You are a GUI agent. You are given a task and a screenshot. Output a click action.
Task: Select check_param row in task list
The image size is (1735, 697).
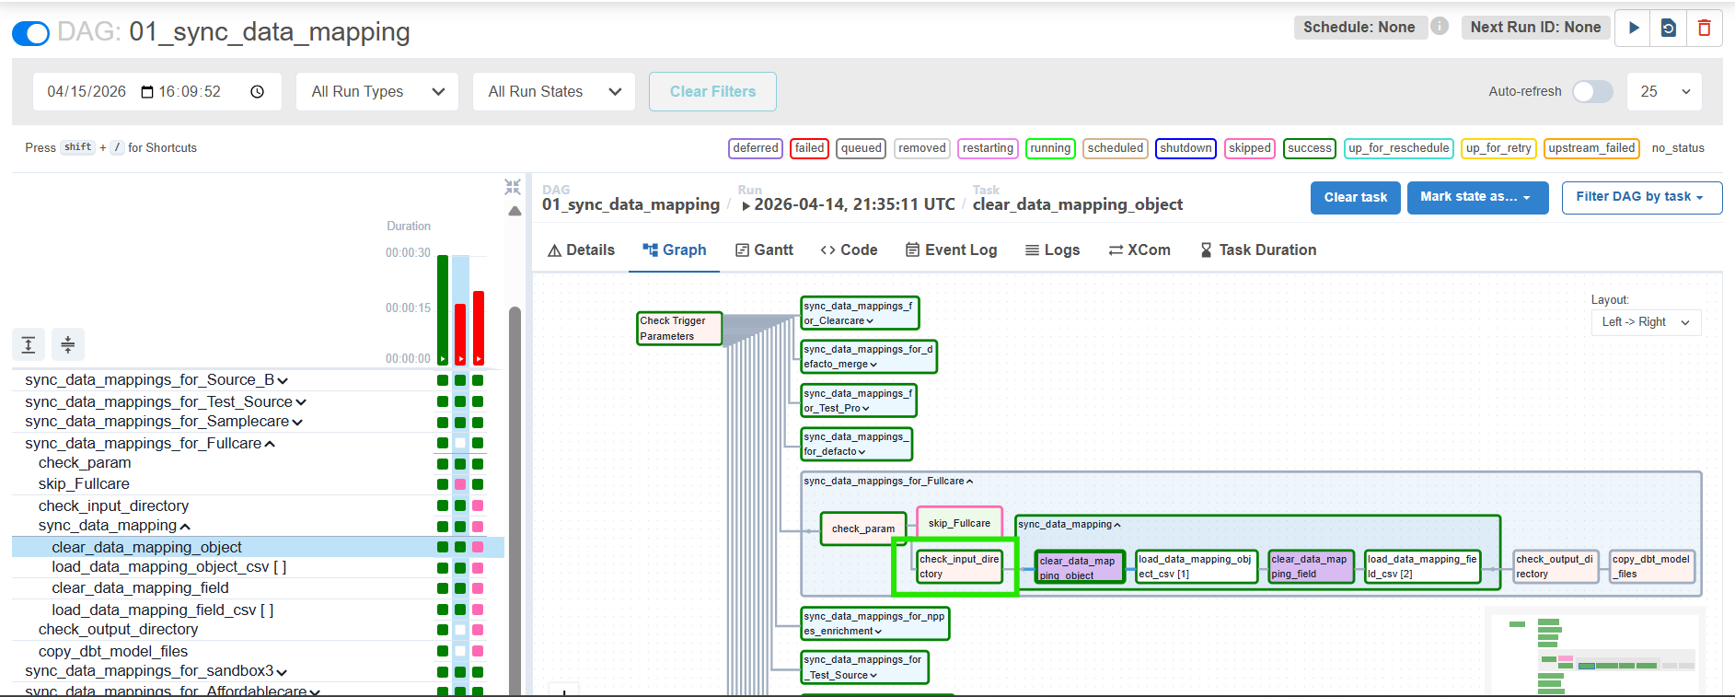coord(85,463)
